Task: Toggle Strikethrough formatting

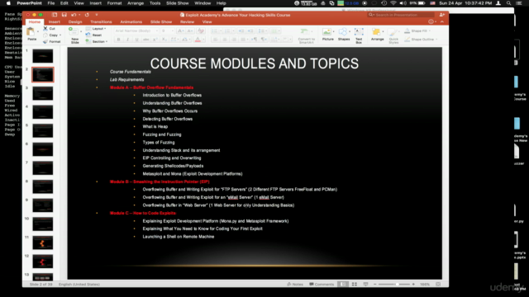Action: (x=145, y=40)
